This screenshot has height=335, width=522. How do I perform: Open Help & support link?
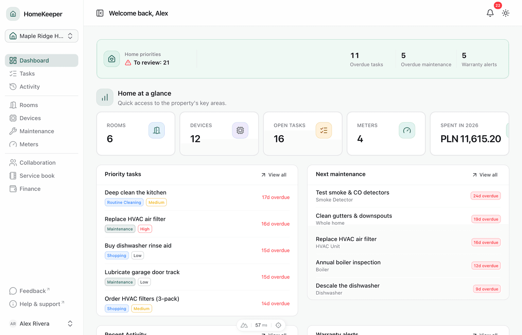click(41, 304)
